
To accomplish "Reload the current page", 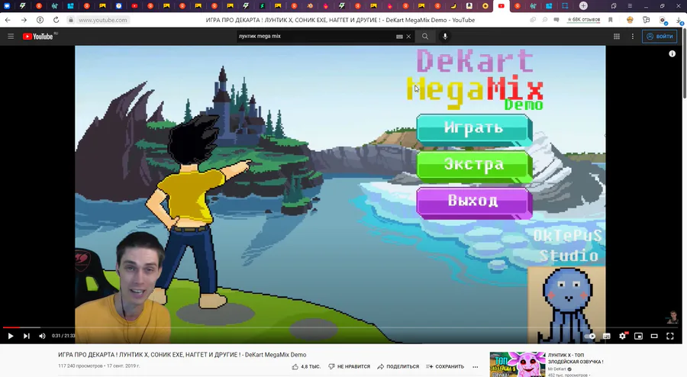I will coord(56,20).
